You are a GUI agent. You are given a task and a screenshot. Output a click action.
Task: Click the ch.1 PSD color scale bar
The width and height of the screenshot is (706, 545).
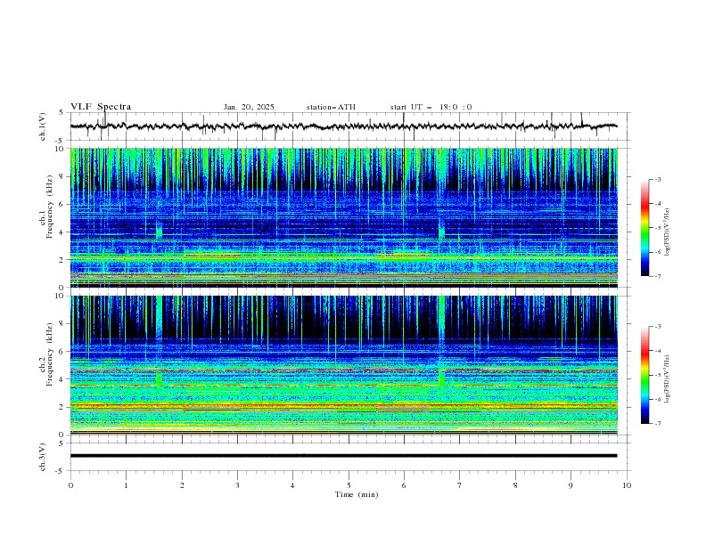tap(645, 228)
